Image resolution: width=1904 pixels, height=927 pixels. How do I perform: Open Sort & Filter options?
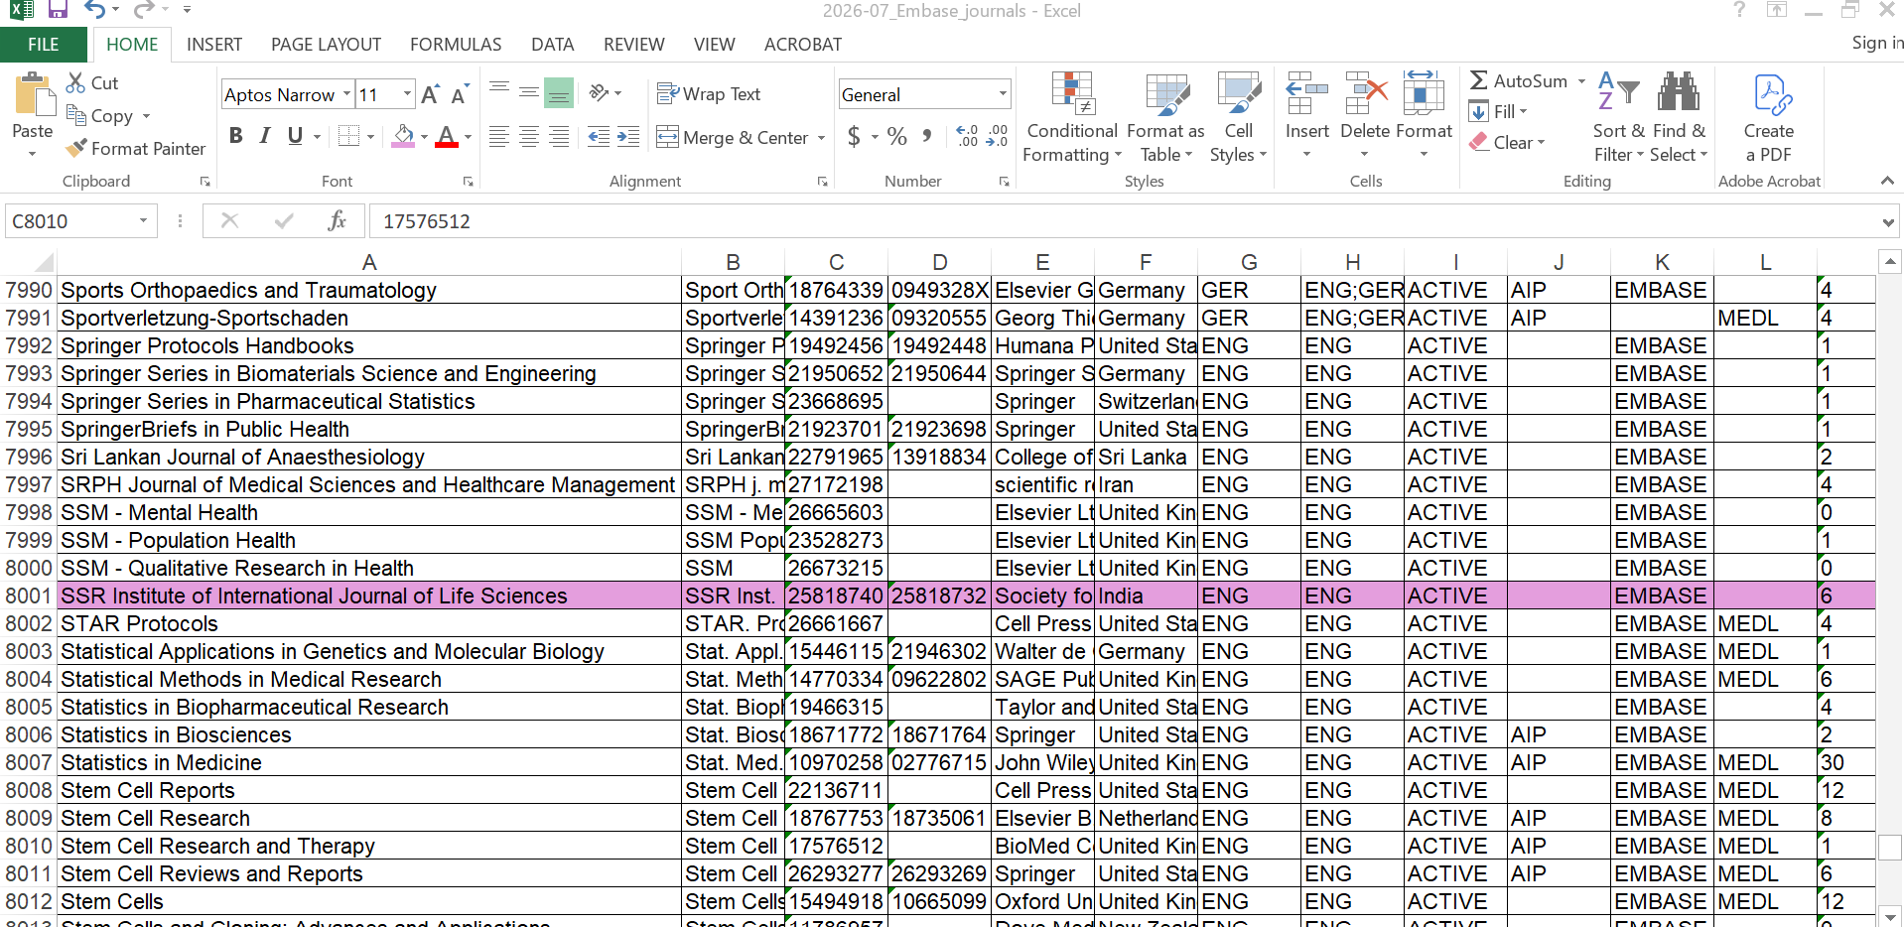click(1618, 118)
